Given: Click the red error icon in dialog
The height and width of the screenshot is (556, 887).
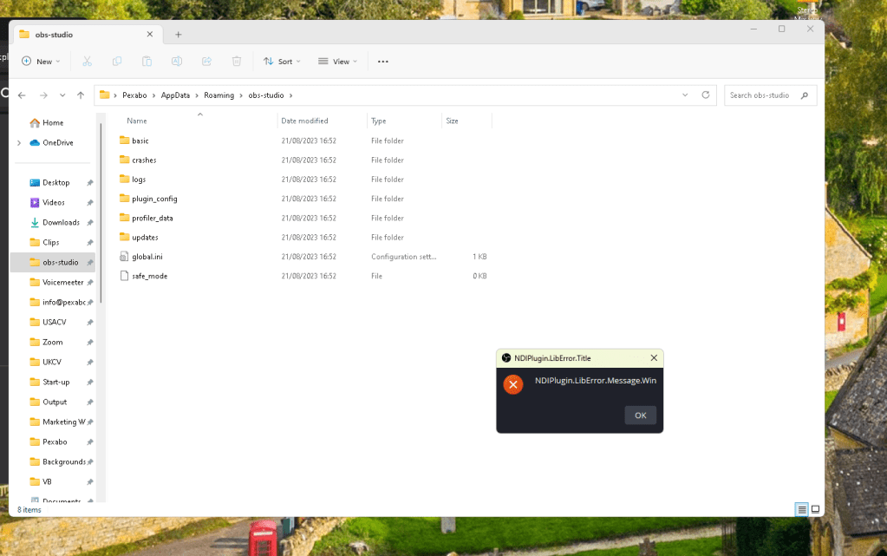Looking at the screenshot, I should click(513, 384).
